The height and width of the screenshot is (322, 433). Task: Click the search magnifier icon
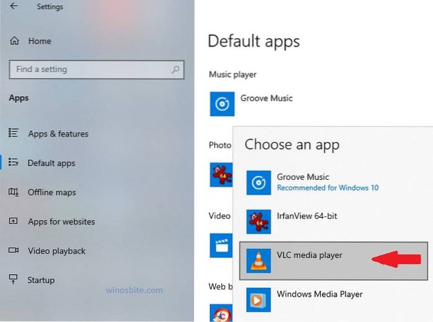tap(176, 69)
